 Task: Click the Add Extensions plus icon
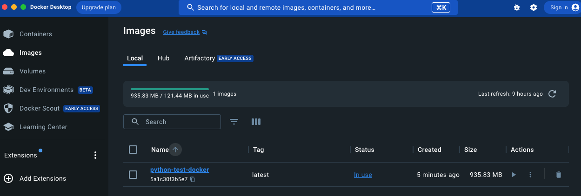(8, 178)
